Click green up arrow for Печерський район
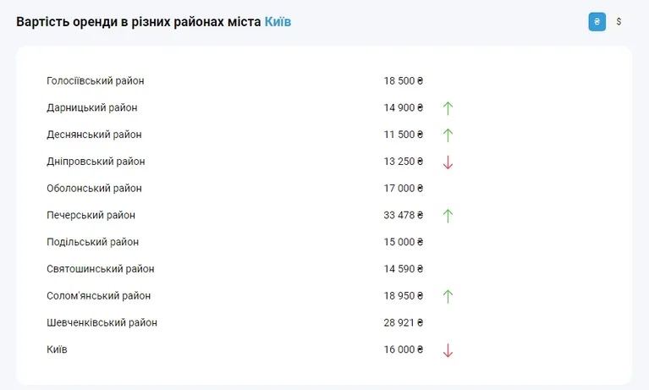The width and height of the screenshot is (649, 390). click(x=448, y=215)
